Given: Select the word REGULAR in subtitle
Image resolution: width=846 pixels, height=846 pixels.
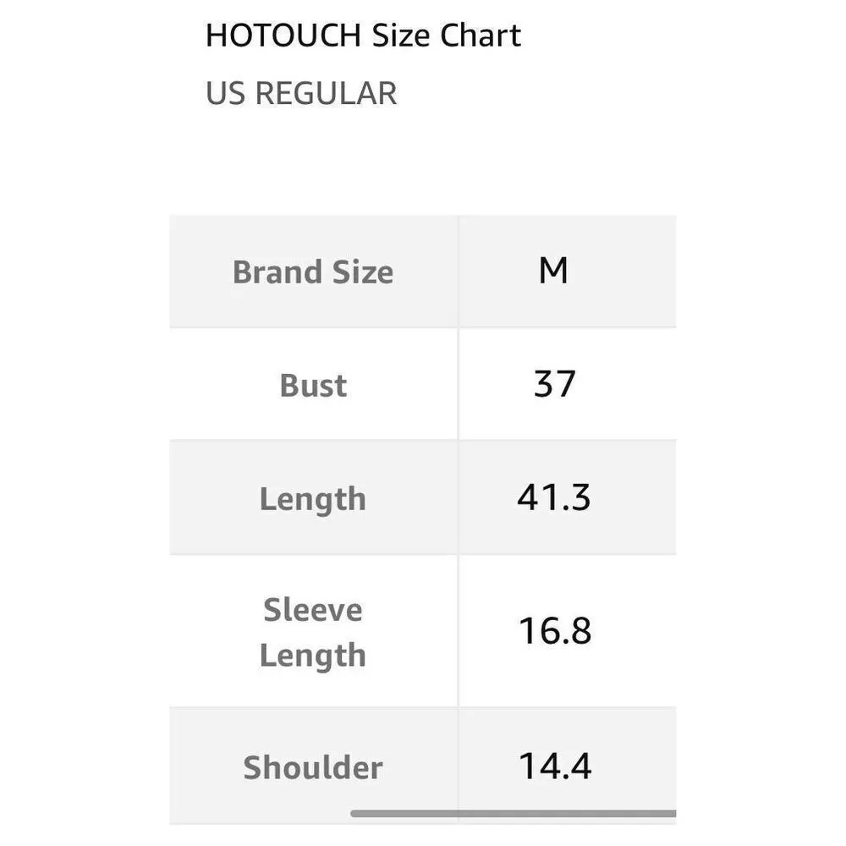Looking at the screenshot, I should (326, 93).
